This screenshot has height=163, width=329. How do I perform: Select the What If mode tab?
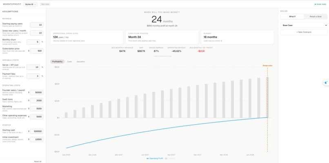[x=292, y=16]
